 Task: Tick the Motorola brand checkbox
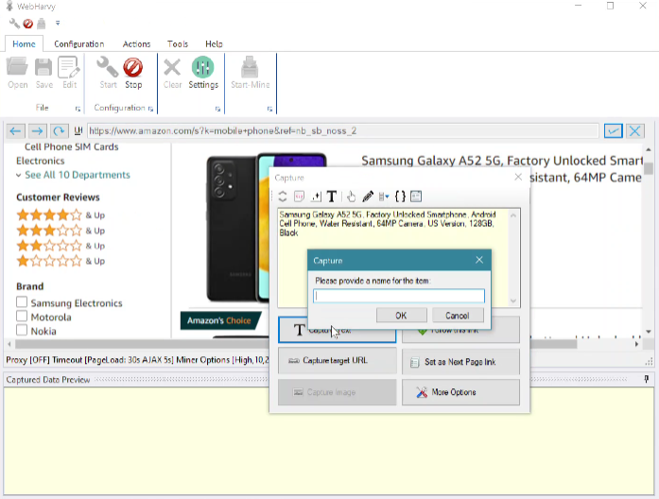tap(22, 318)
